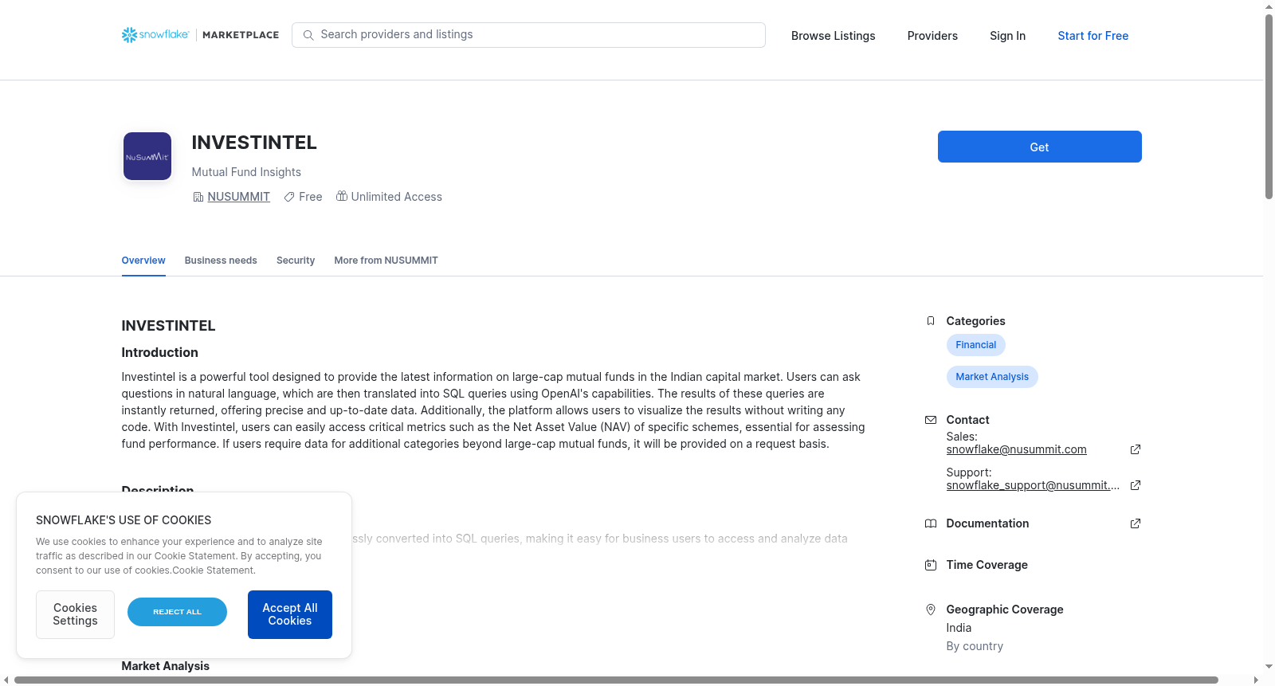Open the Documentation link
Image resolution: width=1275 pixels, height=686 pixels.
click(x=987, y=523)
